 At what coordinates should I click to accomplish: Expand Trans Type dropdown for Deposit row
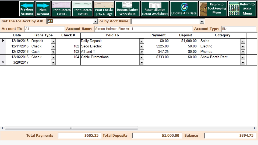pyautogui.click(x=53, y=41)
